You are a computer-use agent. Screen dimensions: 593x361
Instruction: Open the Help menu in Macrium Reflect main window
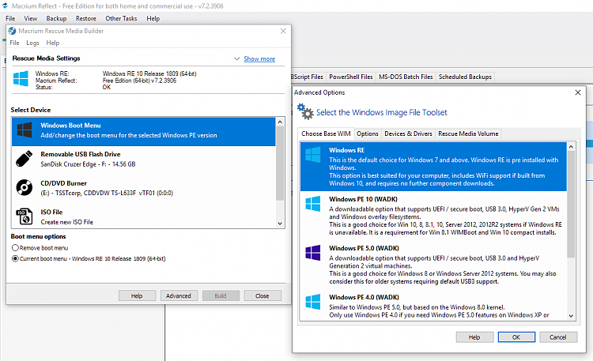(153, 18)
